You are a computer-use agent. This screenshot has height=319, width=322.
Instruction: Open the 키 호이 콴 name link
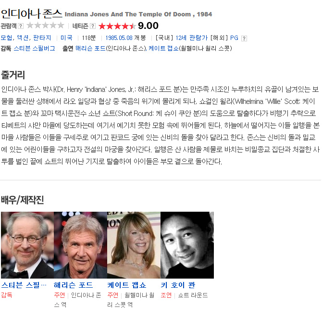click(x=178, y=285)
